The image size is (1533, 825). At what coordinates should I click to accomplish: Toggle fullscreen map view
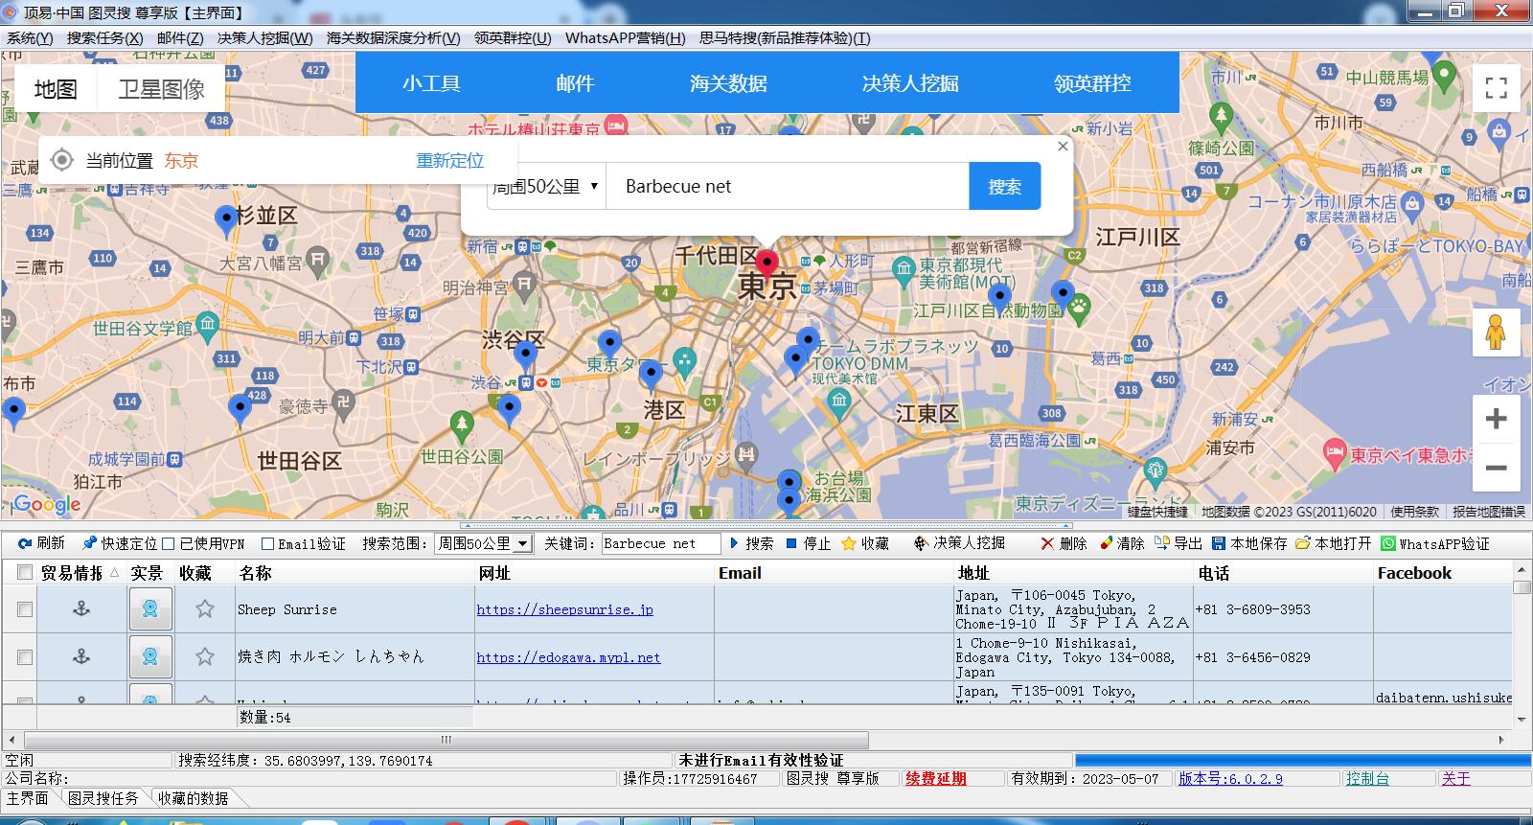click(1496, 88)
